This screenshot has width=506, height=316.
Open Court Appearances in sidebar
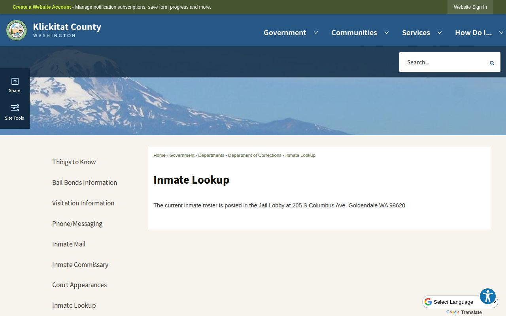coord(79,285)
